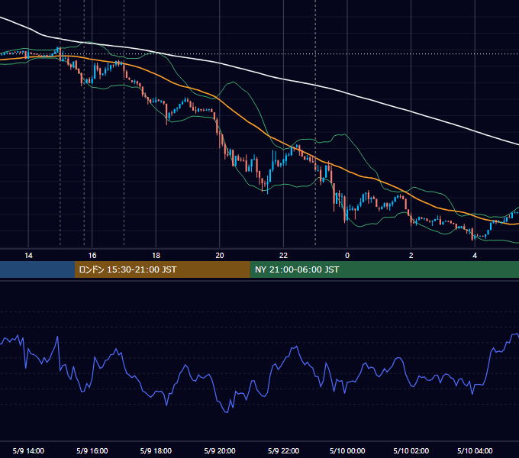Image resolution: width=519 pixels, height=458 pixels.
Task: Click the London session bar 15:30-21:00 JST
Action: coord(162,269)
